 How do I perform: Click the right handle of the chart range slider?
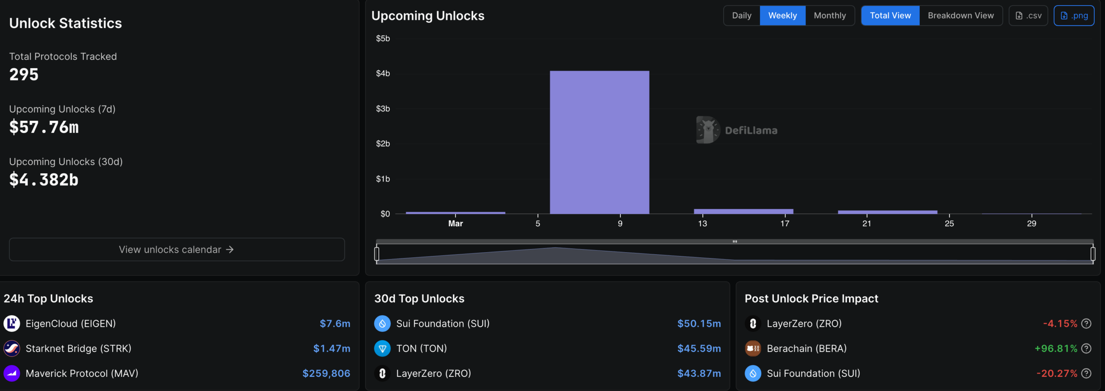click(x=1093, y=253)
